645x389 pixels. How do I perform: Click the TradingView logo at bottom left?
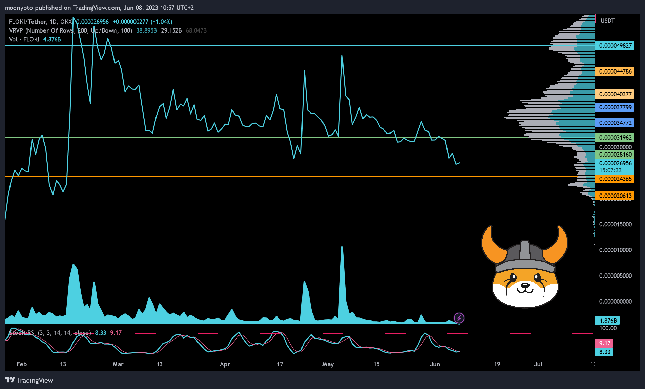[x=29, y=380]
